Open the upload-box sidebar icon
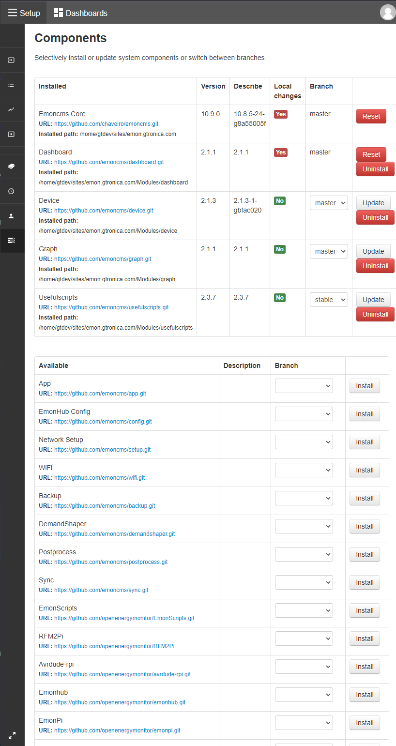396x746 pixels. pyautogui.click(x=12, y=134)
